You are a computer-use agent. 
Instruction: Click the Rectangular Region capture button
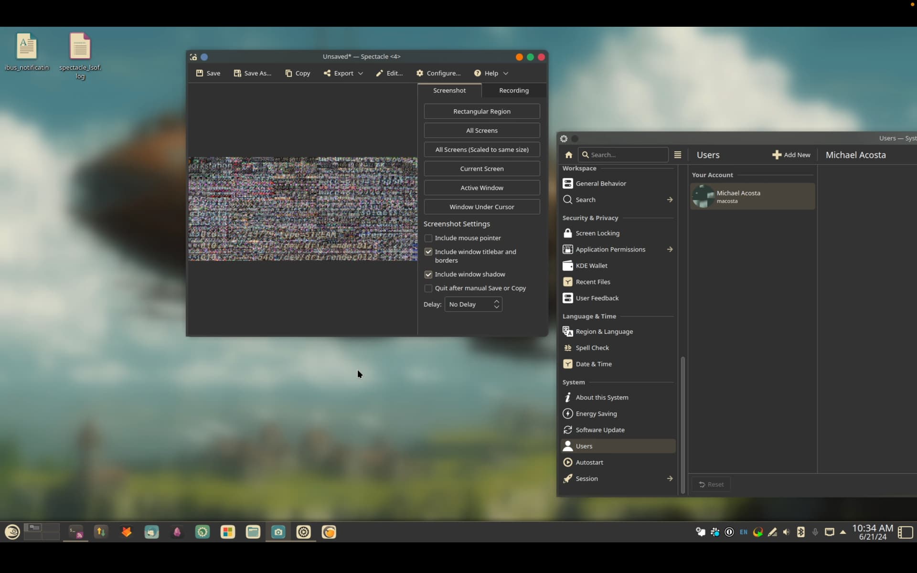coord(481,111)
